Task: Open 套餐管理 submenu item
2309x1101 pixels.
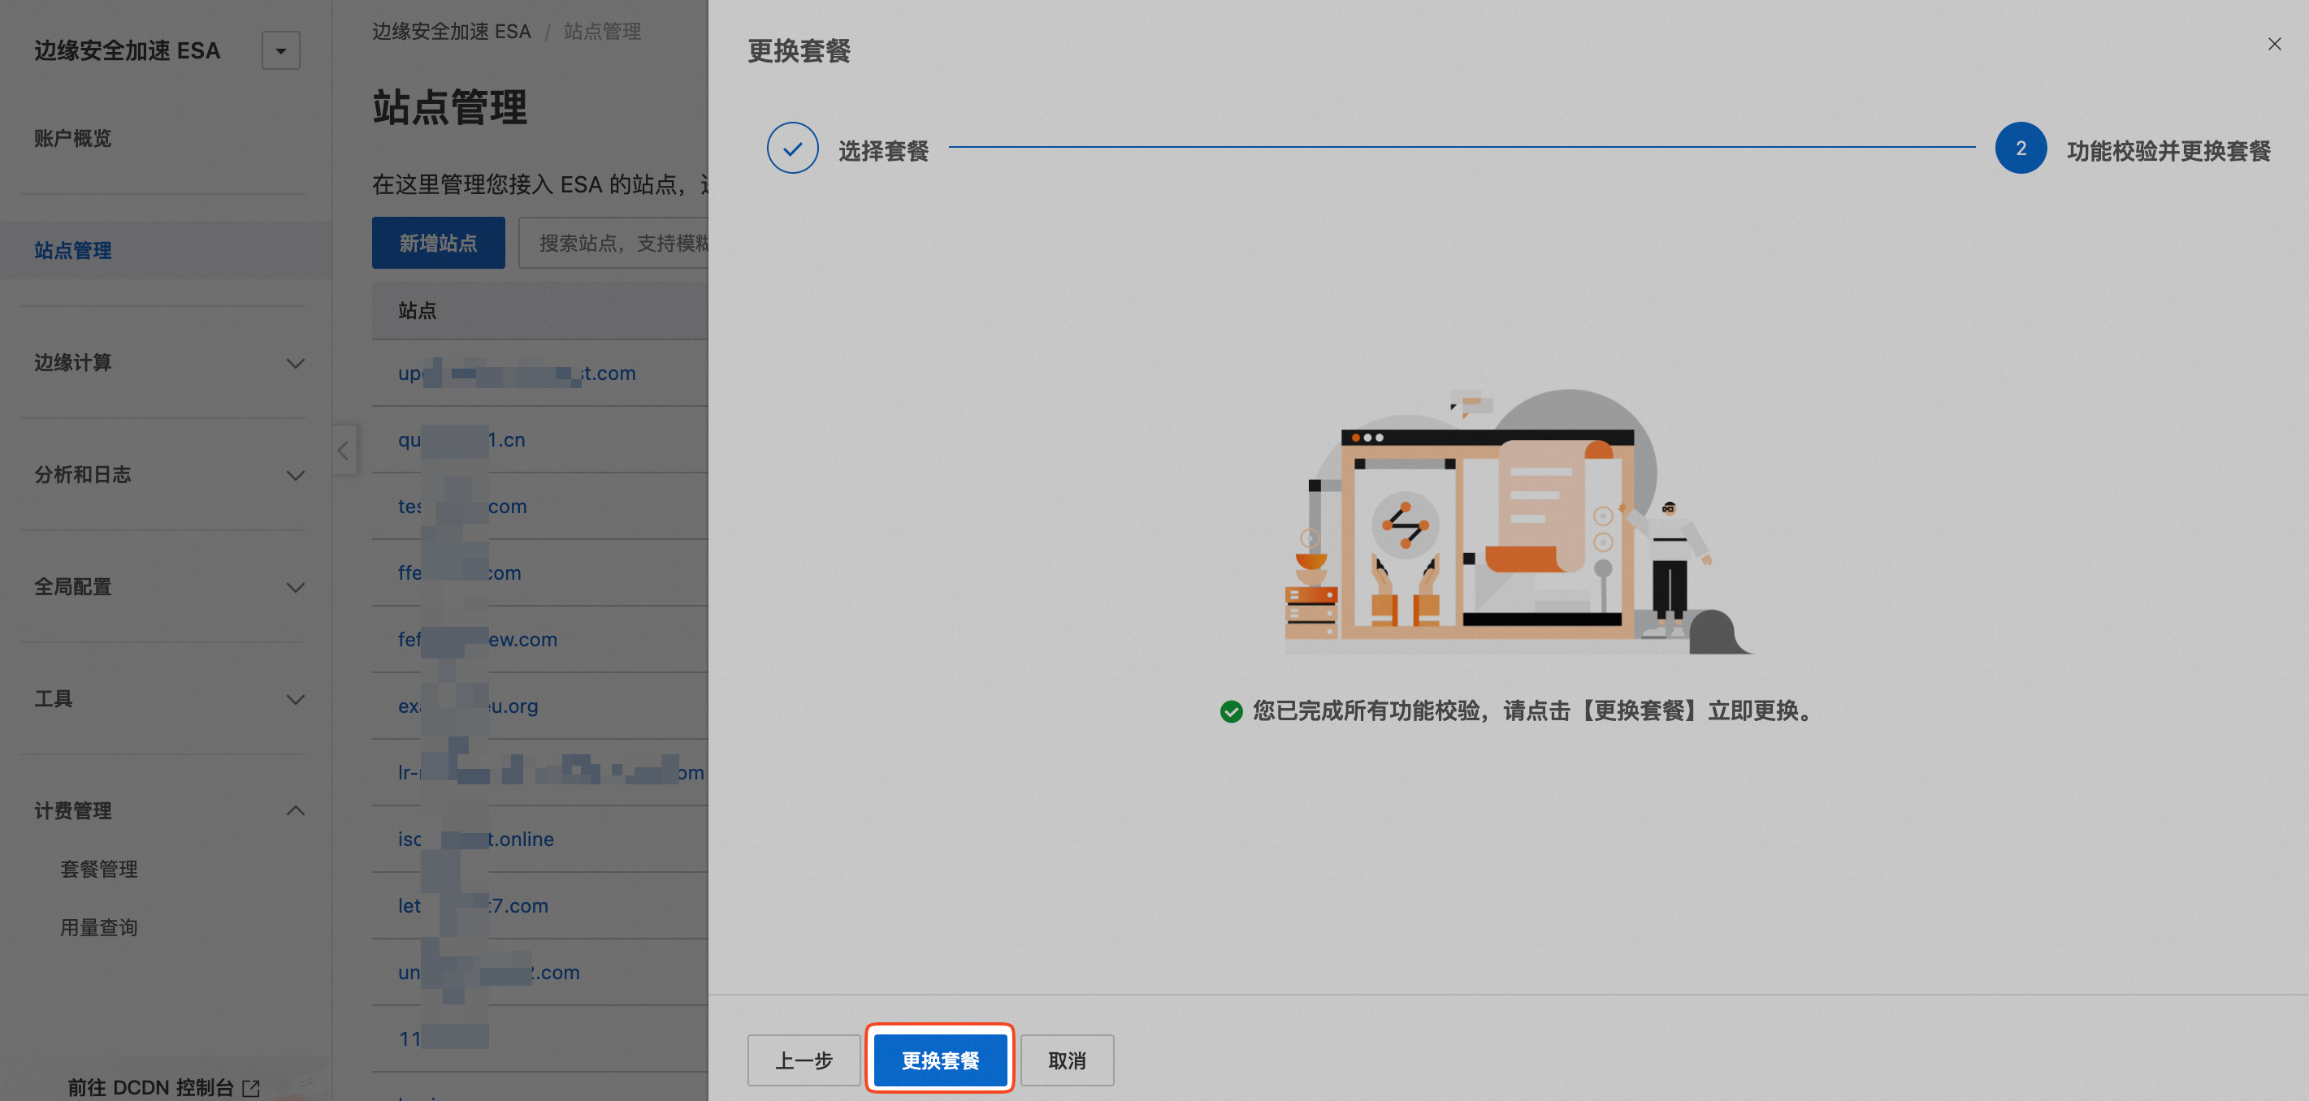Action: click(98, 869)
